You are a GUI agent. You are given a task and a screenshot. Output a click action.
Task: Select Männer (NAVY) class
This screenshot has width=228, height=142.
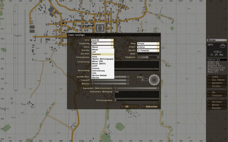[103, 64]
